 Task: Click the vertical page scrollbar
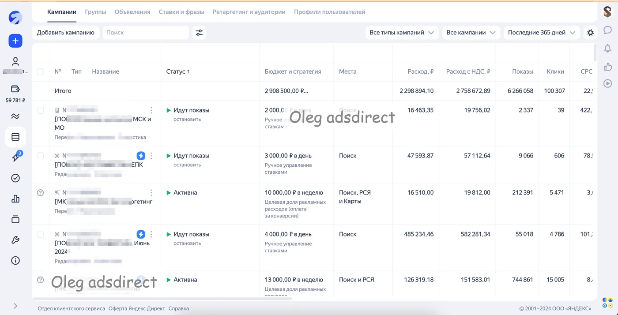click(x=595, y=53)
